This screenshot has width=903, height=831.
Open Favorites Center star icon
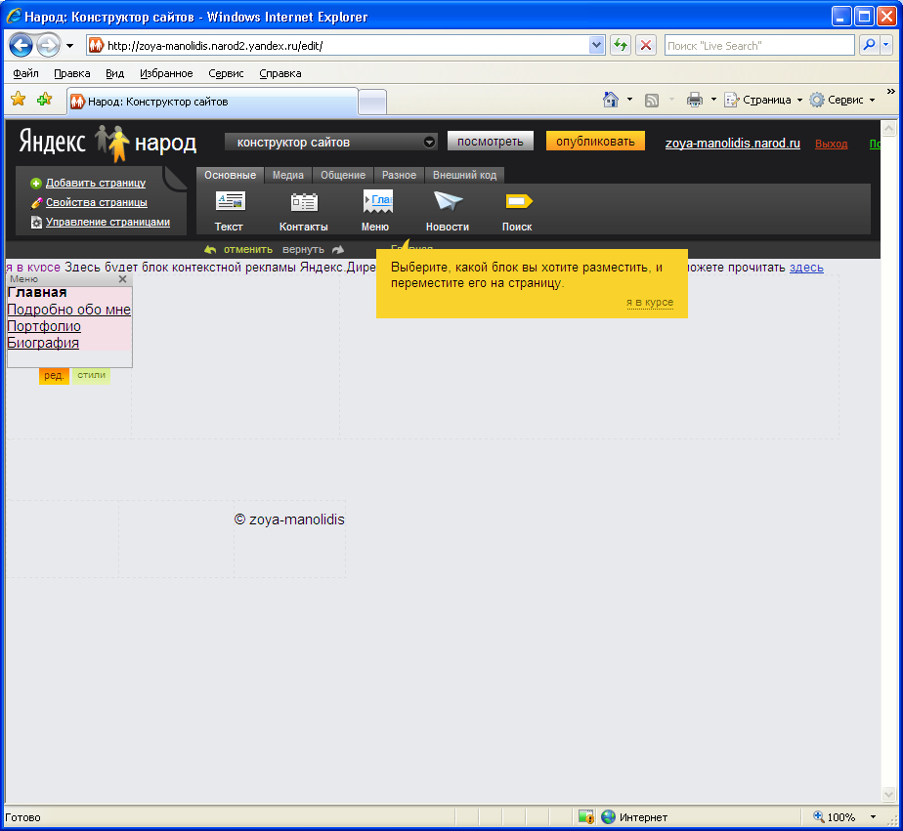19,100
